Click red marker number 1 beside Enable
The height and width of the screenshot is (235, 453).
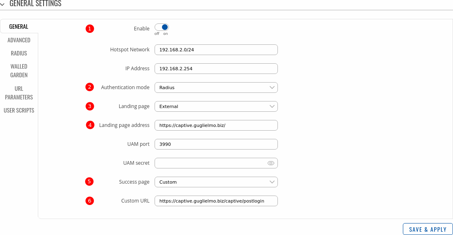point(90,29)
